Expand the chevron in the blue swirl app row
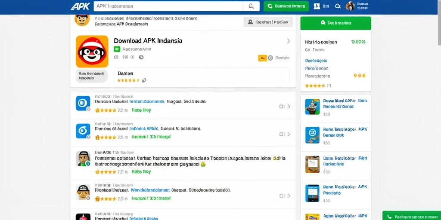 tap(289, 134)
